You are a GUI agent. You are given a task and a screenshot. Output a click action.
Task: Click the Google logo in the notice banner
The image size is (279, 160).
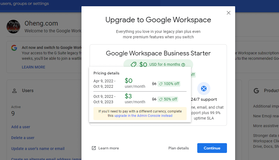pyautogui.click(x=14, y=48)
